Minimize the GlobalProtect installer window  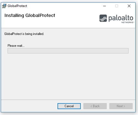(x=104, y=6)
